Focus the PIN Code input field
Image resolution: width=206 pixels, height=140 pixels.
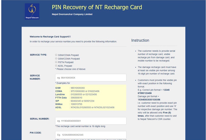pyautogui.click(x=91, y=135)
